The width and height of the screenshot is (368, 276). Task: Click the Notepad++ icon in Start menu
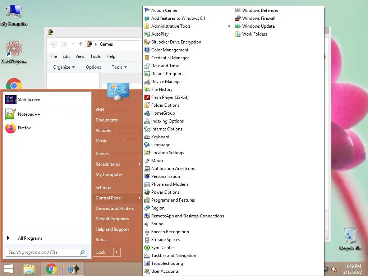(10, 114)
